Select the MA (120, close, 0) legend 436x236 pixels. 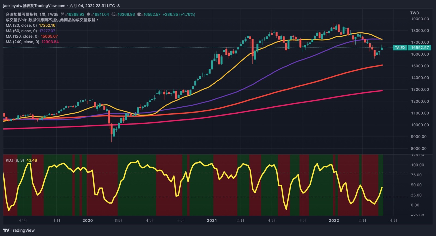tap(22, 36)
